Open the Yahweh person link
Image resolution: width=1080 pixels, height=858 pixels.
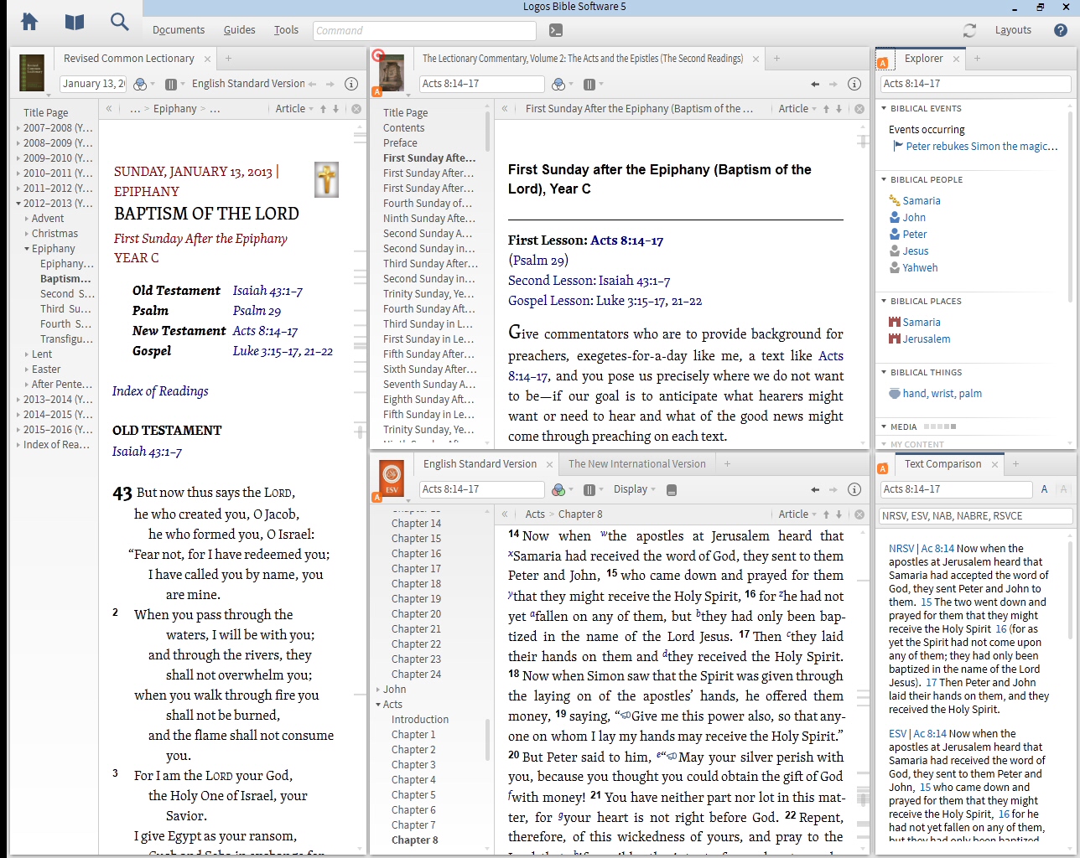click(920, 268)
